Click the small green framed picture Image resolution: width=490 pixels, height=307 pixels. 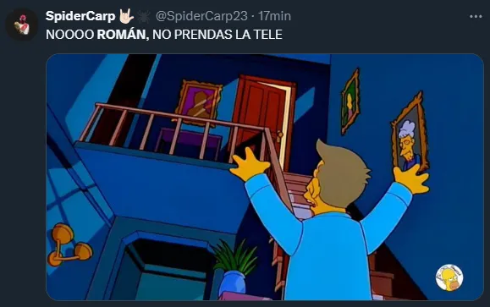pyautogui.click(x=350, y=101)
